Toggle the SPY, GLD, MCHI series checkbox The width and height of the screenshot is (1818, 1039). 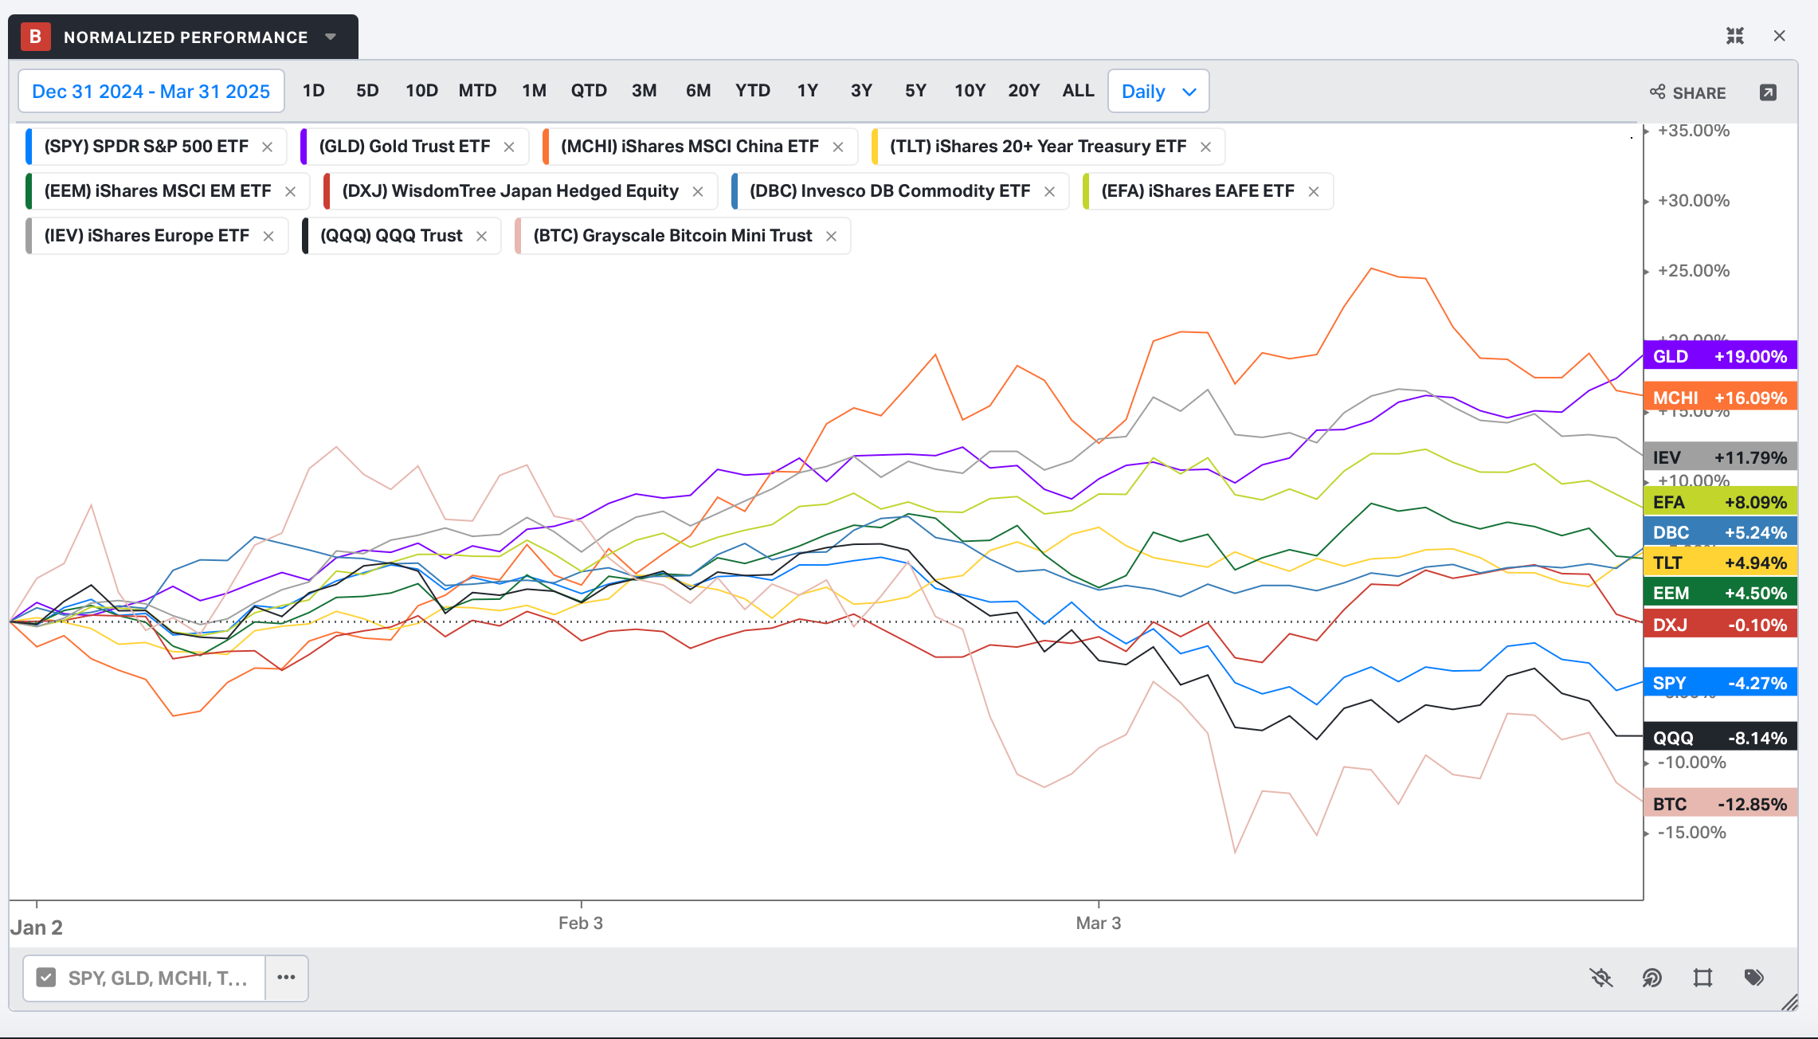coord(46,978)
